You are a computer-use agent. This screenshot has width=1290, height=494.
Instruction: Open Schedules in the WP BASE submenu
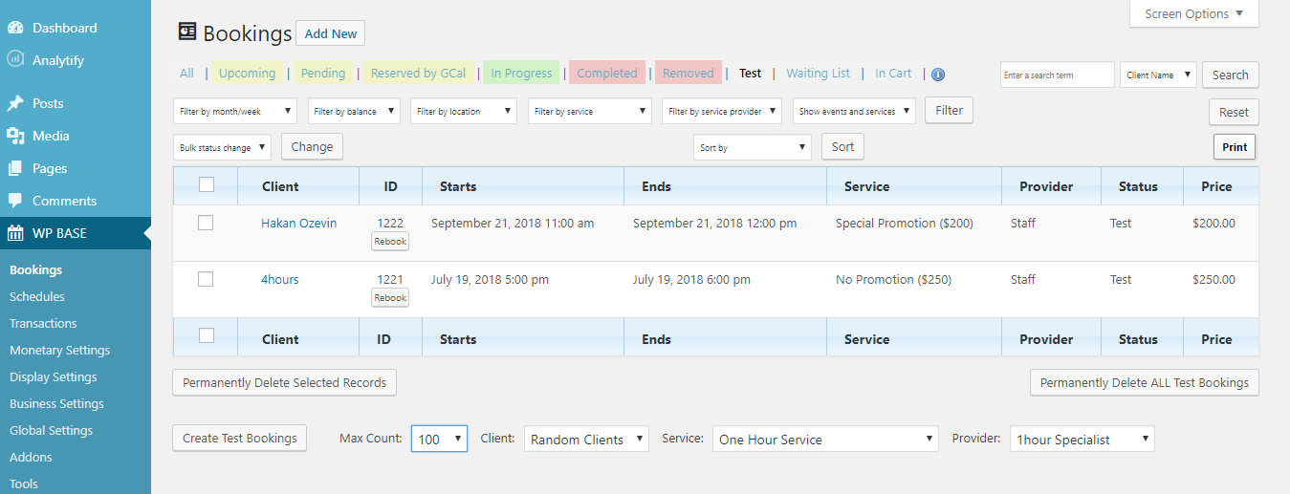click(37, 296)
